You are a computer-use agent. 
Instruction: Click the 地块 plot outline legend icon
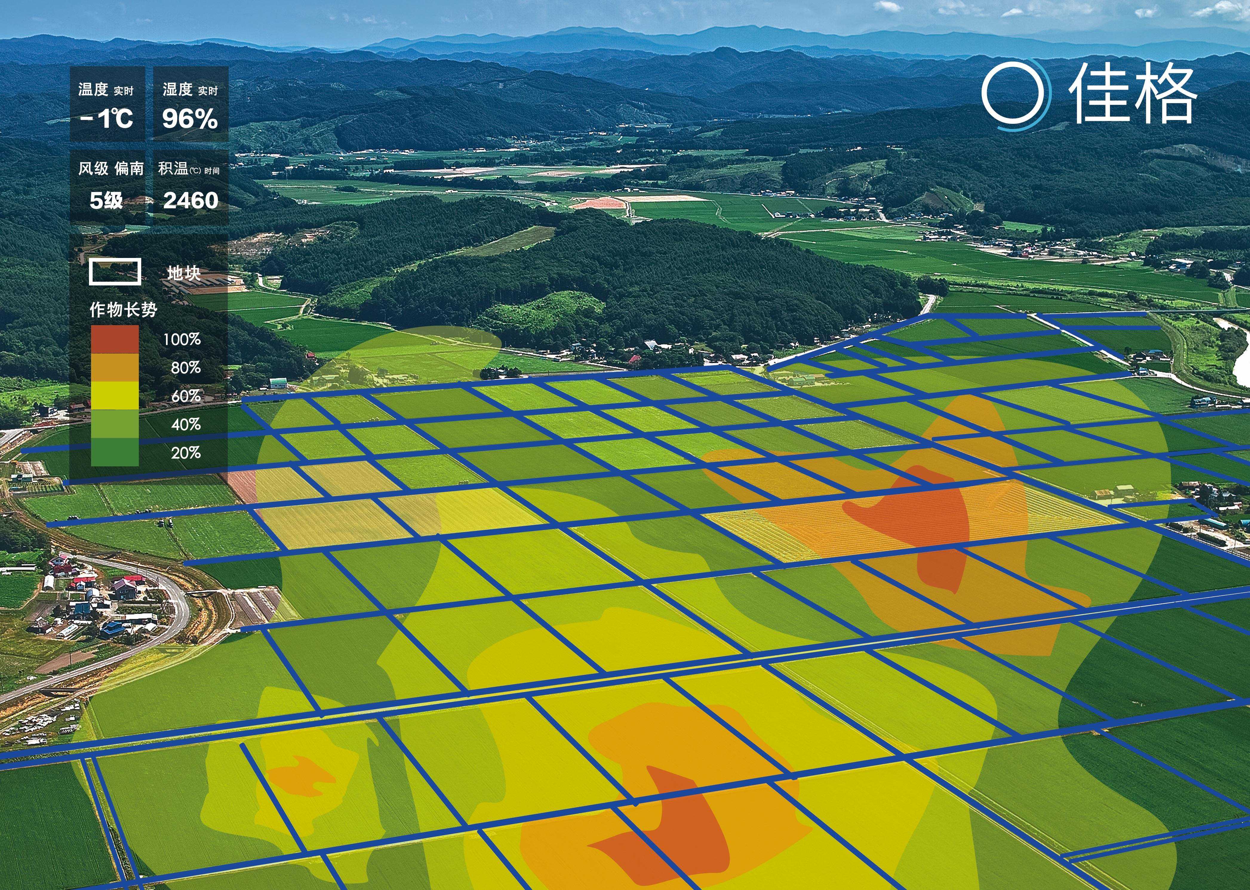[115, 272]
